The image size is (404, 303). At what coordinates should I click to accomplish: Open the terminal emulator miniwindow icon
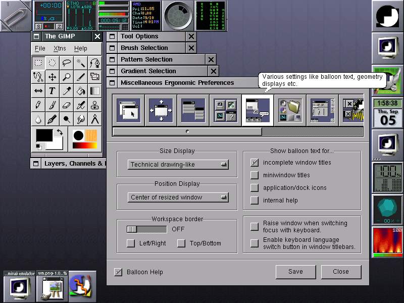(19, 286)
